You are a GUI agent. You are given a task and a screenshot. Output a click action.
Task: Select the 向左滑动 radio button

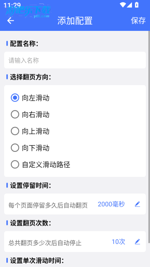(15, 98)
